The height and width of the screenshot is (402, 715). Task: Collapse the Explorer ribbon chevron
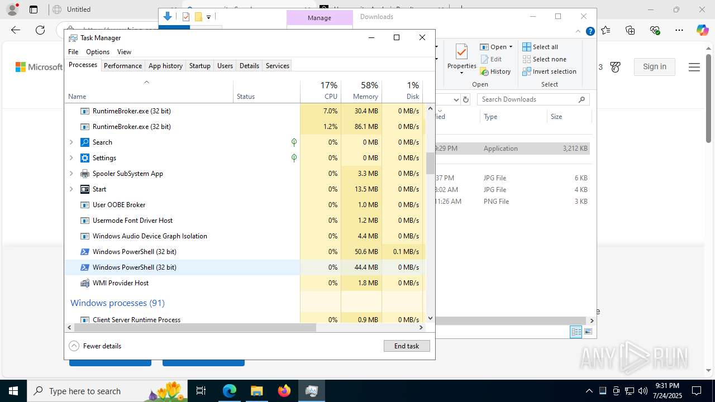[579, 32]
